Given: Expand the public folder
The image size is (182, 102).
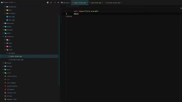Looking at the screenshot, I should tap(3, 33).
